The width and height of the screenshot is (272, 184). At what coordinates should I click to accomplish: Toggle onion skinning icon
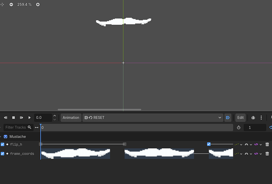coord(253,118)
